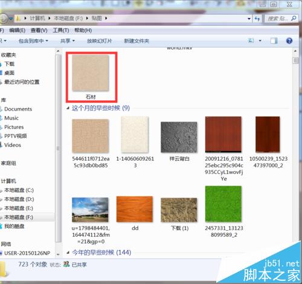This screenshot has height=284, width=302.
Task: Select the 1-140606092613 white texture thumbnail
Action: click(135, 134)
